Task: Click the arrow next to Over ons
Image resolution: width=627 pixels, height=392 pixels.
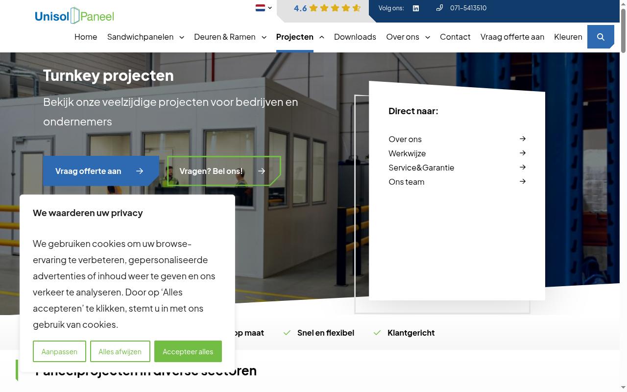Action: 523,139
